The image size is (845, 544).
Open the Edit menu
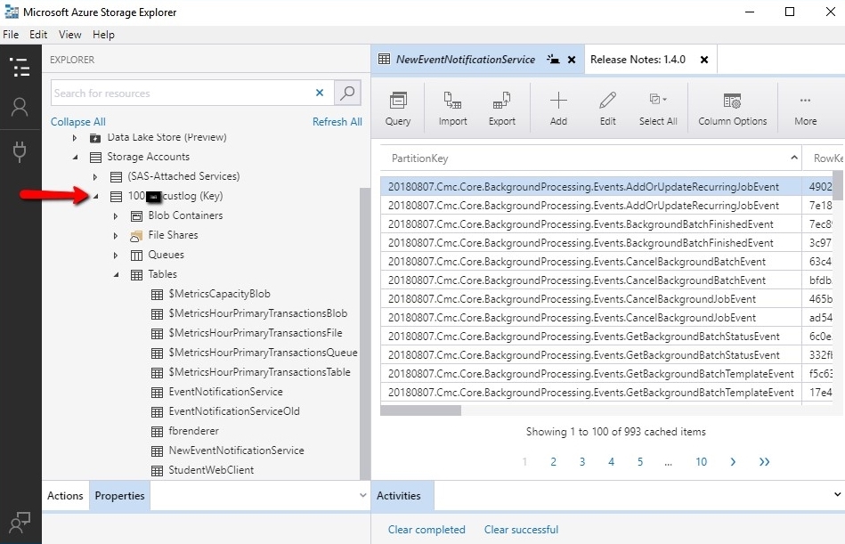(x=37, y=34)
